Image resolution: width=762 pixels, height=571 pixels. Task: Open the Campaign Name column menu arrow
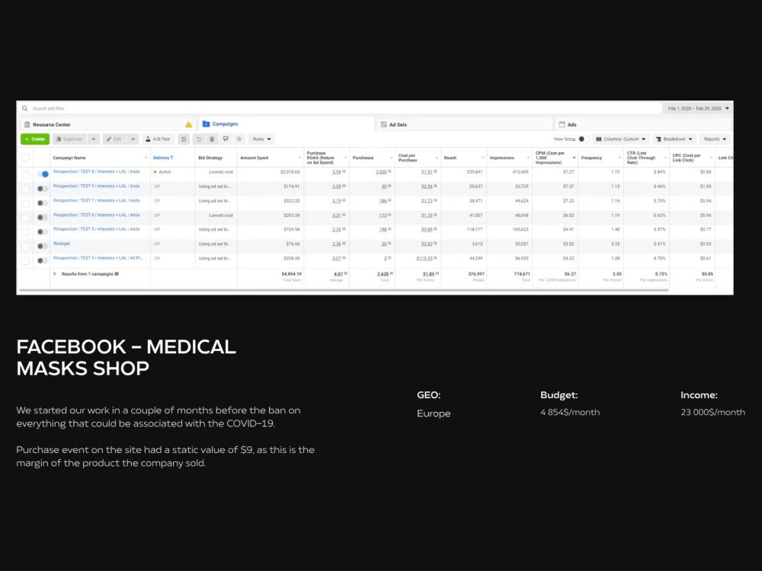(x=146, y=158)
